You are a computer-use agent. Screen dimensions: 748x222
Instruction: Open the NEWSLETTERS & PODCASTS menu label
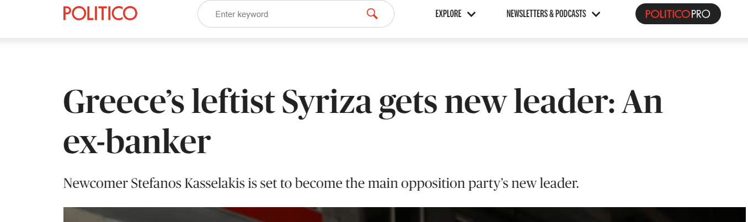pos(546,14)
